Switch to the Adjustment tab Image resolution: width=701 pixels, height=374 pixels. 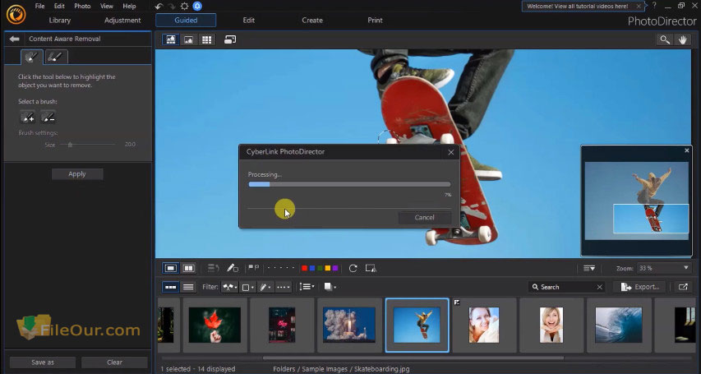122,20
